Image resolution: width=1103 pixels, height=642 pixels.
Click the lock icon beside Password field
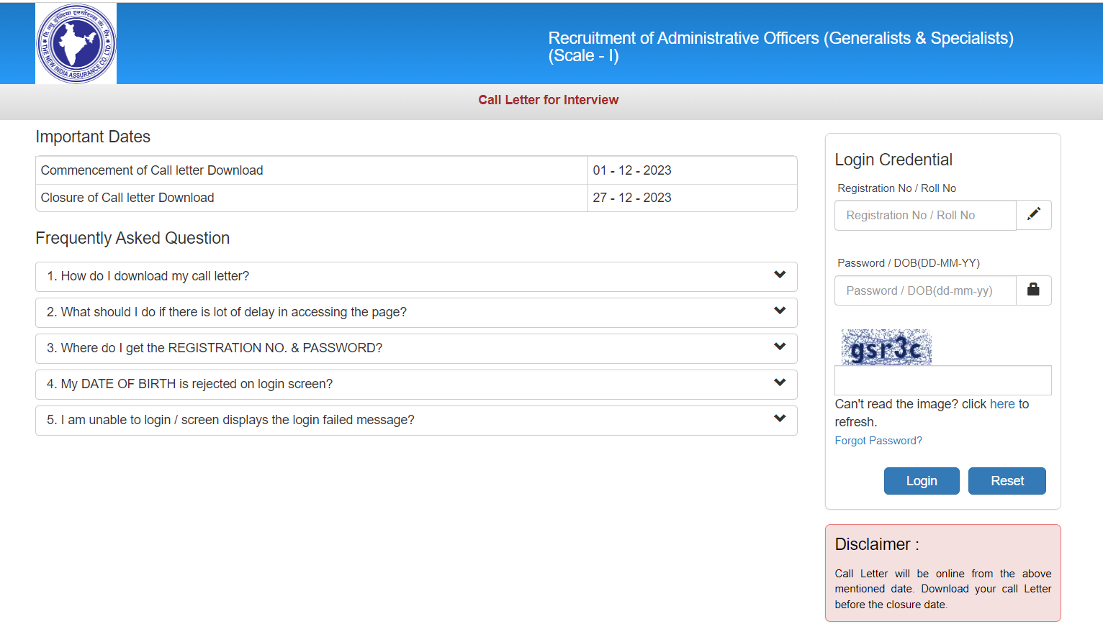pos(1033,290)
